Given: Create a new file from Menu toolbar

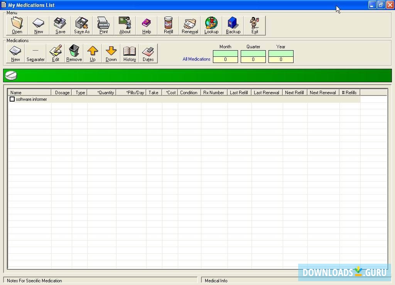Looking at the screenshot, I should (39, 25).
